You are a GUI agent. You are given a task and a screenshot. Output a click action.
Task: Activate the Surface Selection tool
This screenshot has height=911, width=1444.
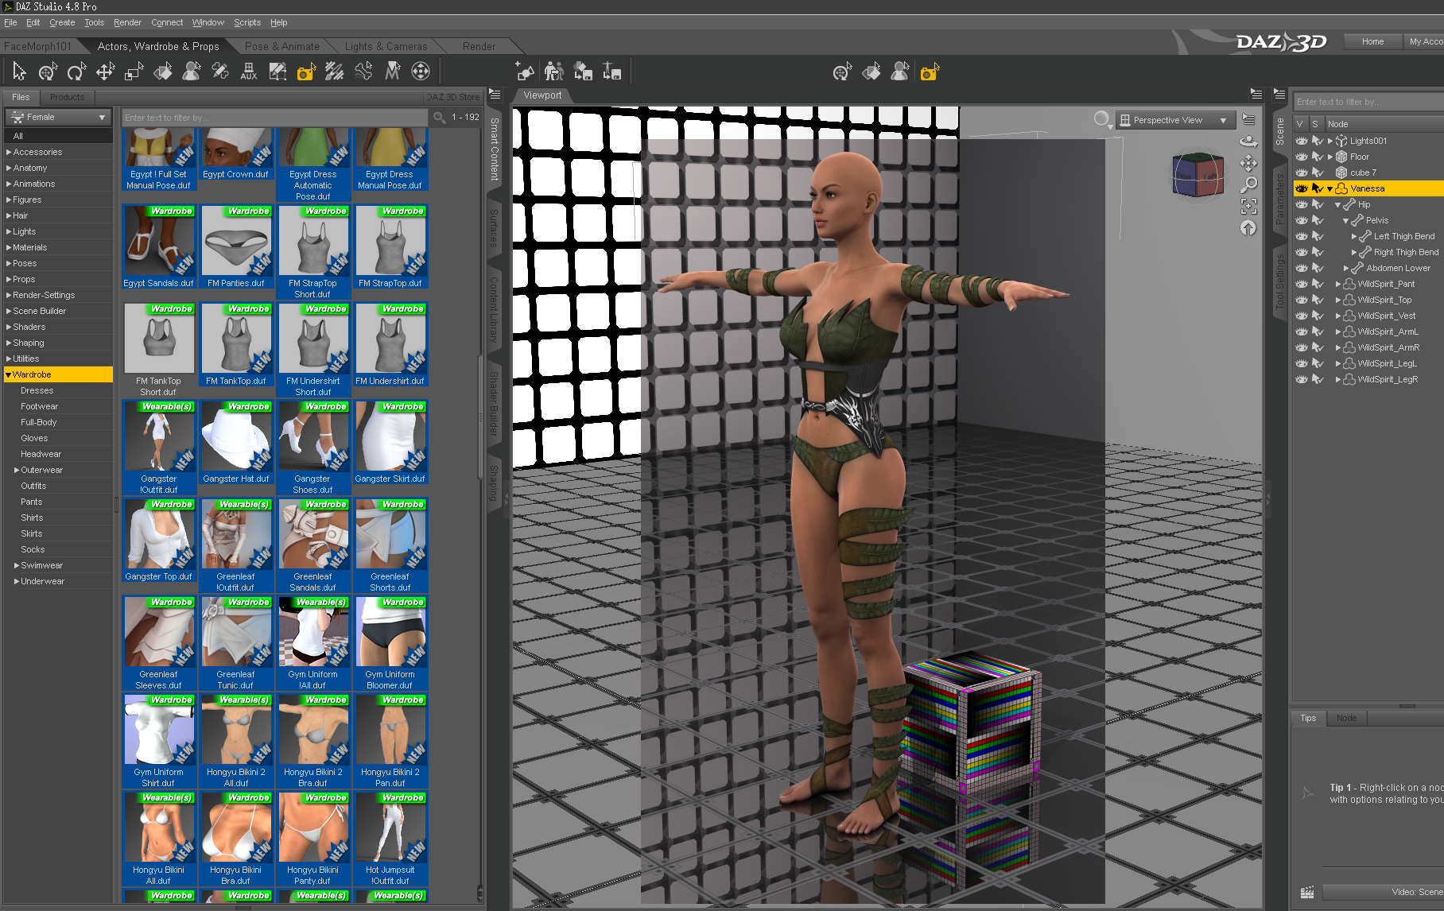coord(162,72)
